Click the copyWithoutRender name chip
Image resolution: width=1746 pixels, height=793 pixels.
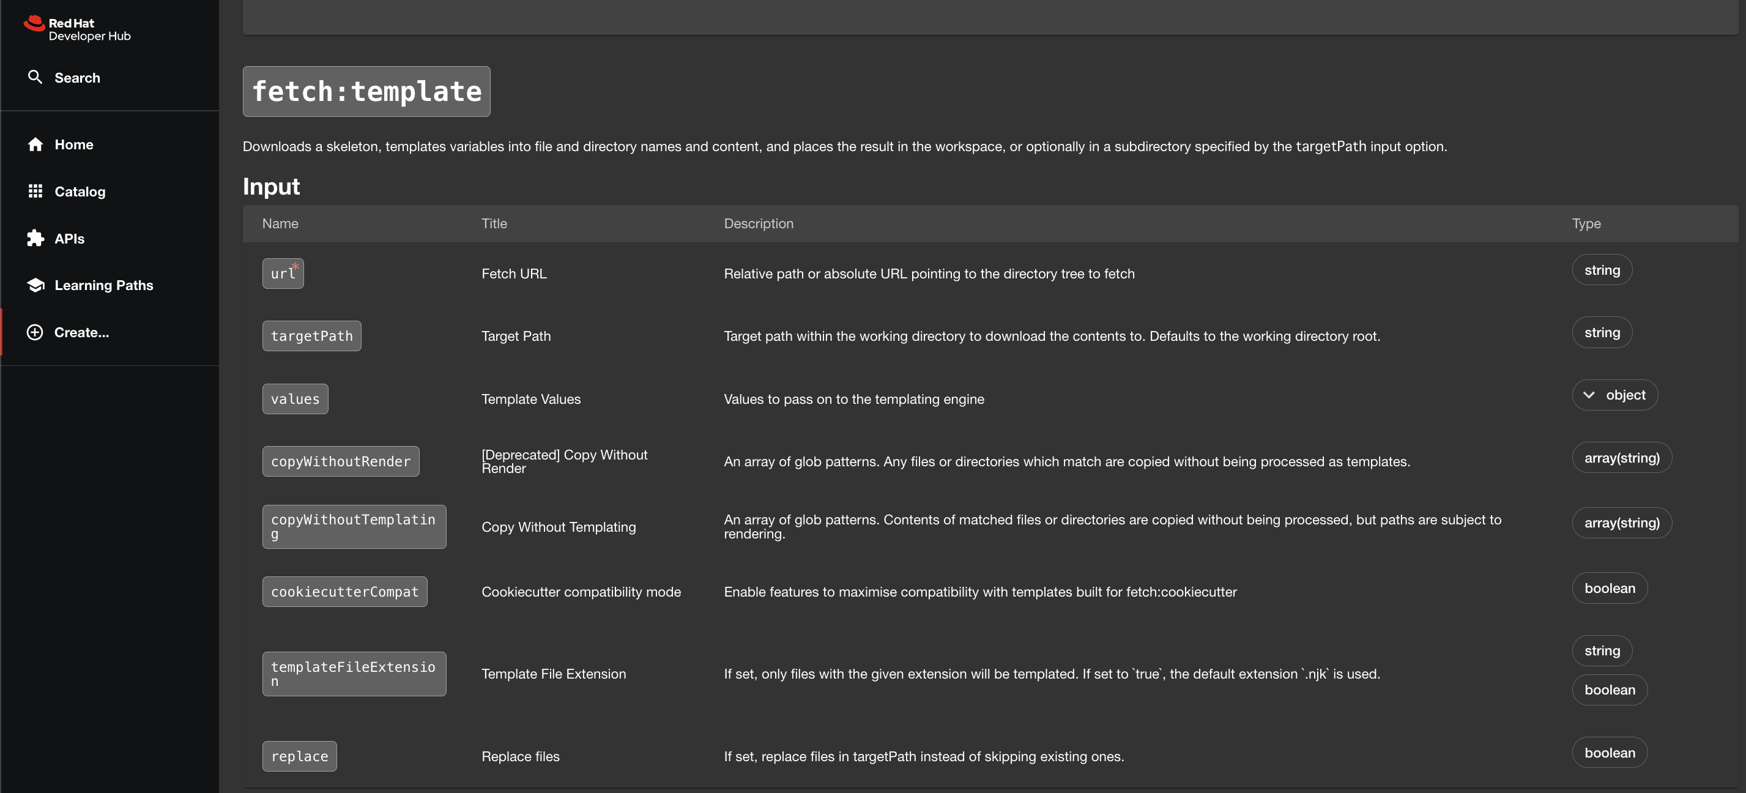point(340,461)
